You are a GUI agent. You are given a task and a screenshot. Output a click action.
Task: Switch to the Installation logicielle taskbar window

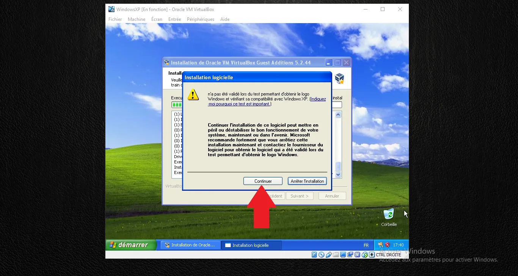point(251,245)
